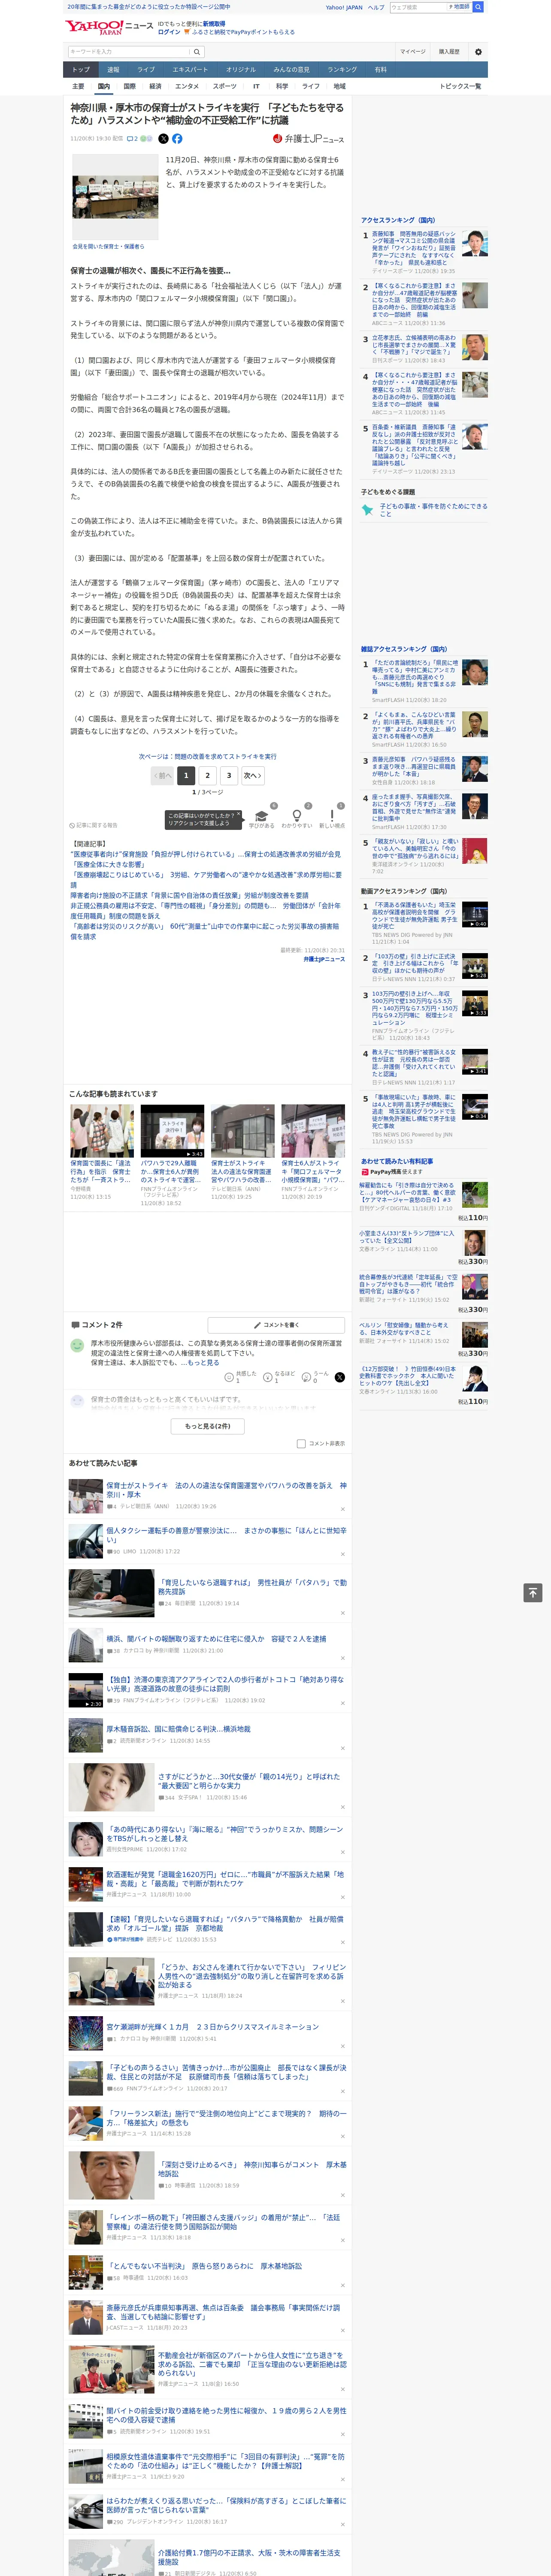Click the マイページ link

[x=413, y=52]
